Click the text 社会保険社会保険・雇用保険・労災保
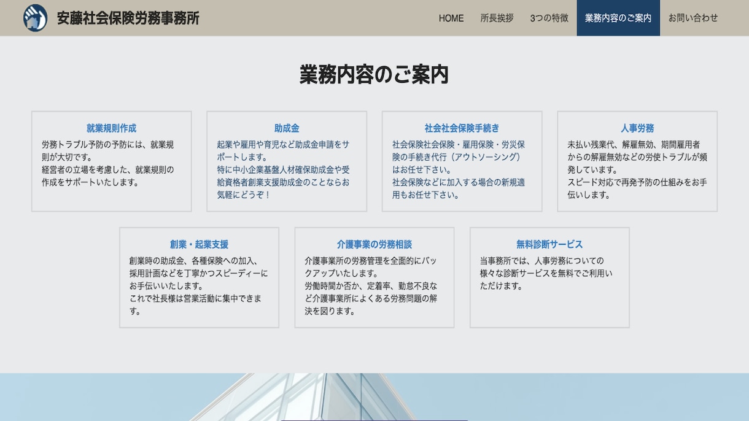 pyautogui.click(x=459, y=145)
